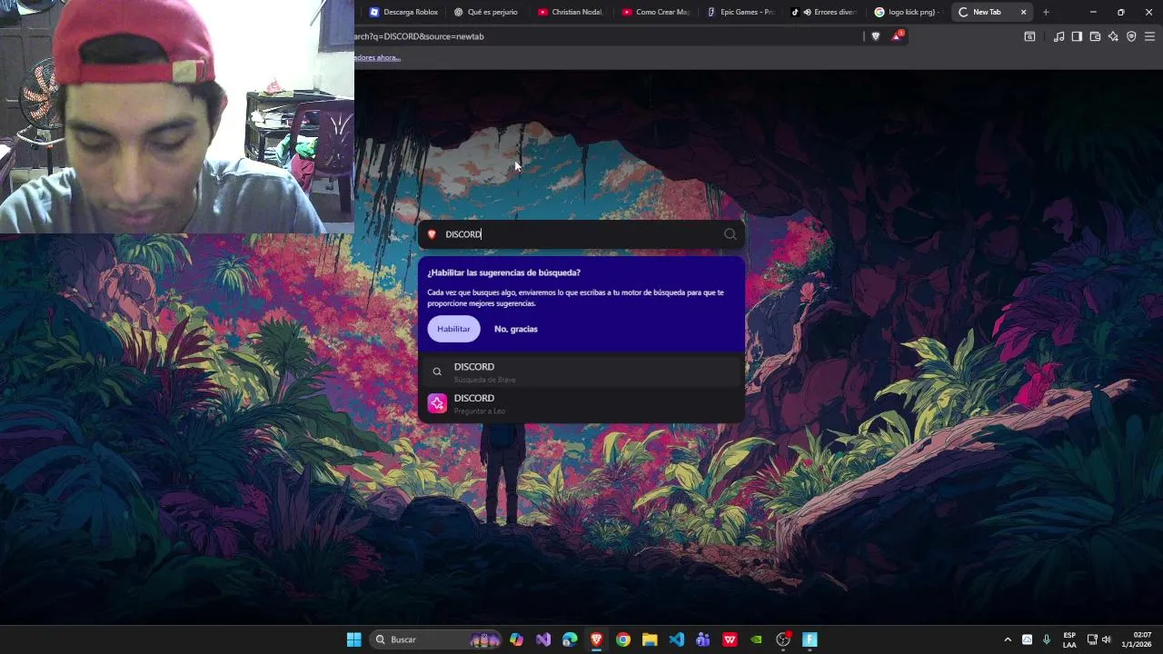This screenshot has height=654, width=1163.
Task: Open Brave Rewards triangle icon
Action: click(898, 36)
